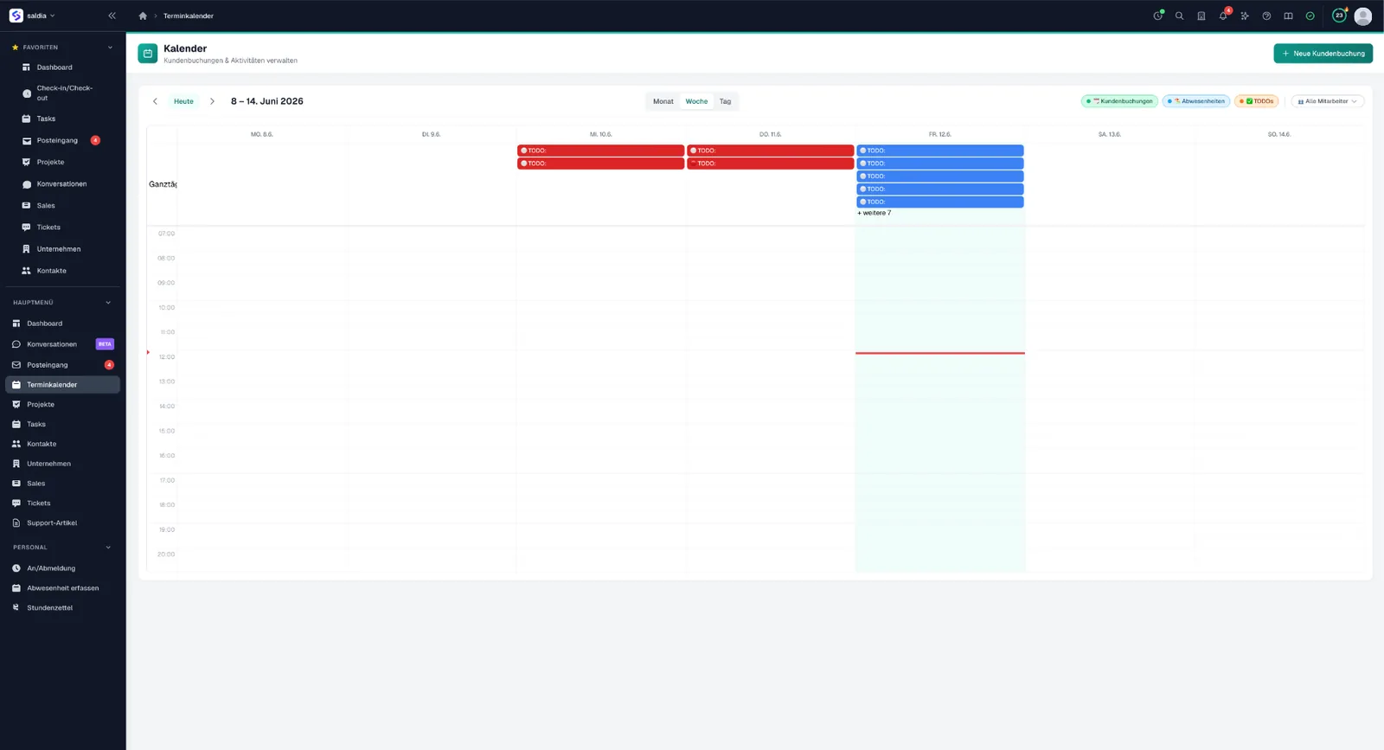The width and height of the screenshot is (1384, 750).
Task: Switch calendar to Tag view
Action: point(725,101)
